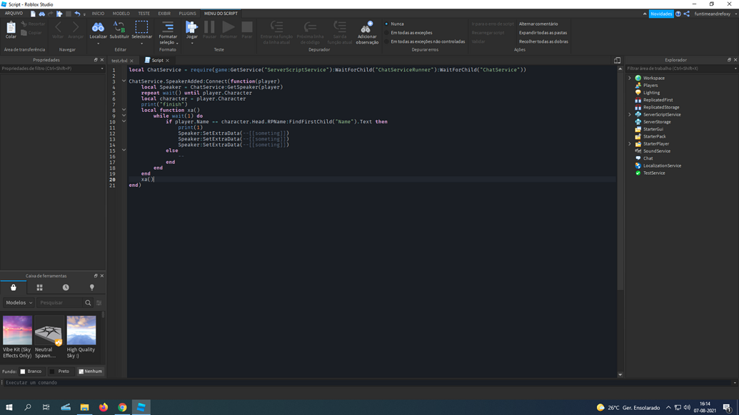
Task: Focus the Pesquisar toolbox search field
Action: click(60, 302)
